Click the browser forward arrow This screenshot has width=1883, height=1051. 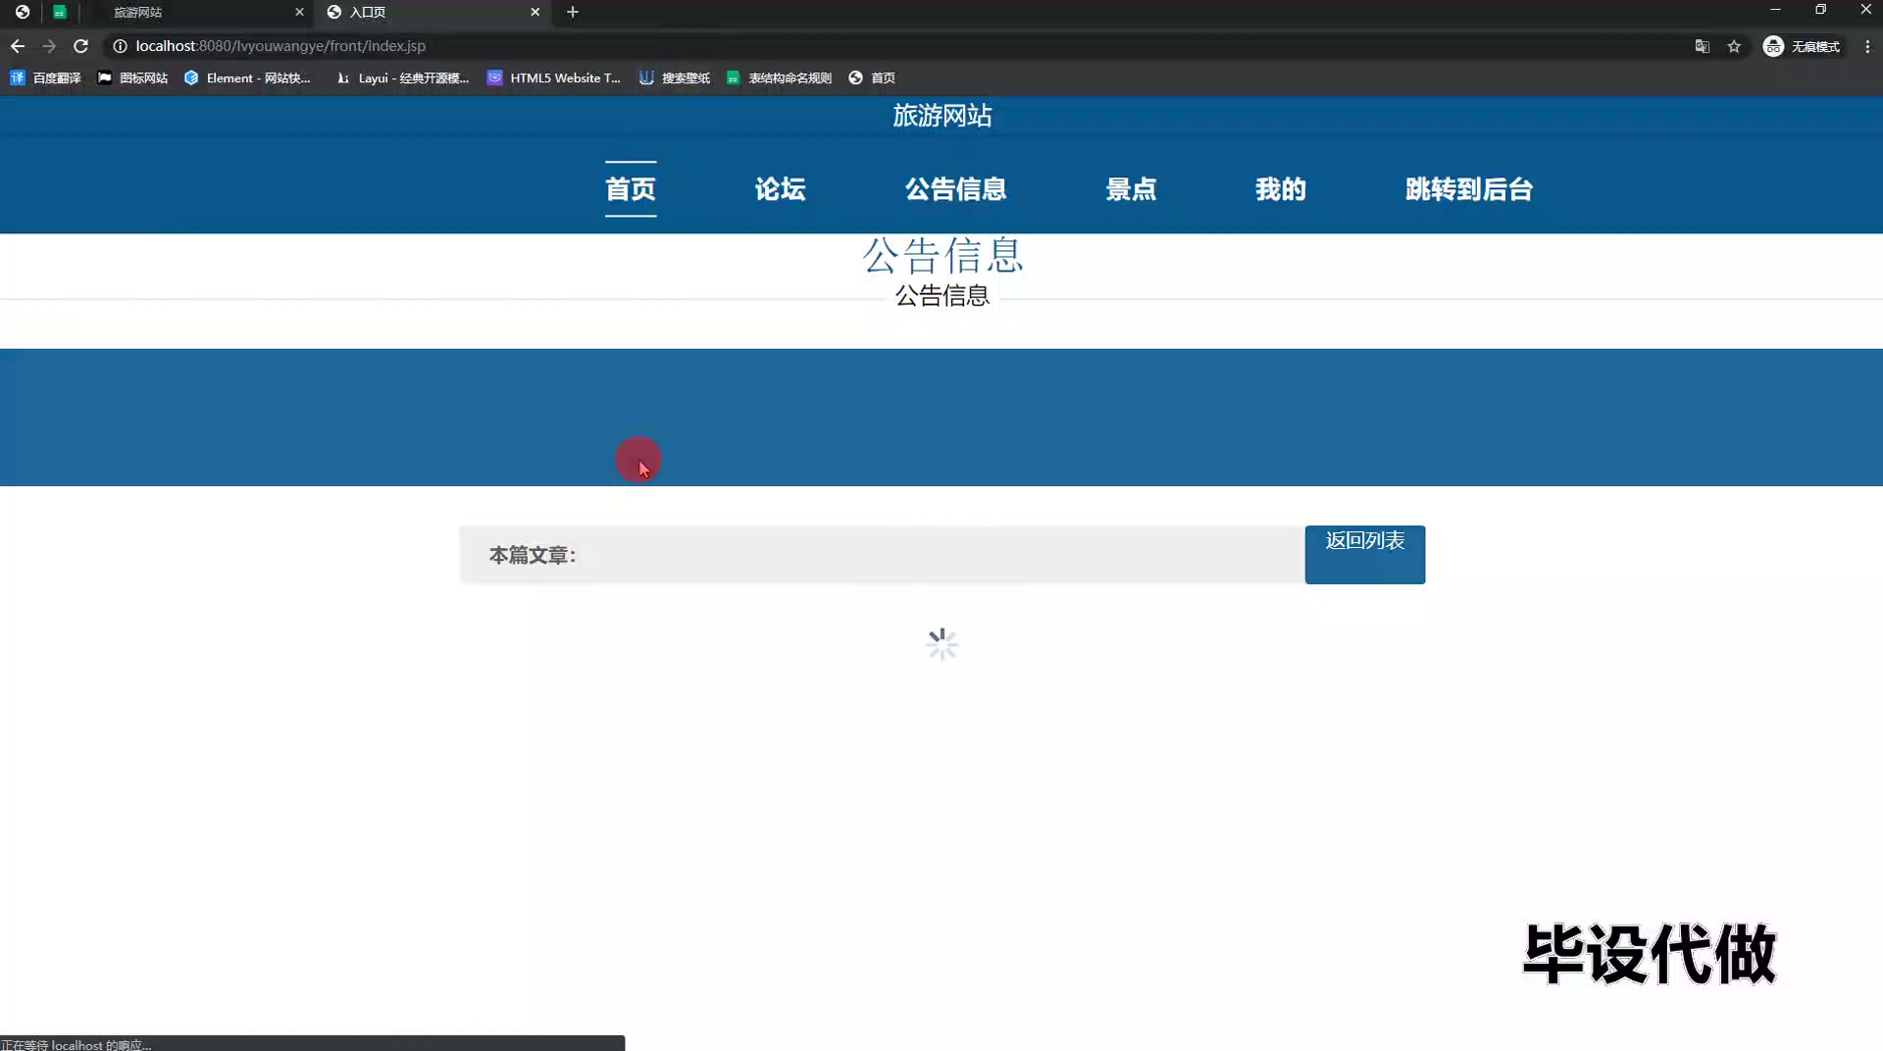[49, 46]
